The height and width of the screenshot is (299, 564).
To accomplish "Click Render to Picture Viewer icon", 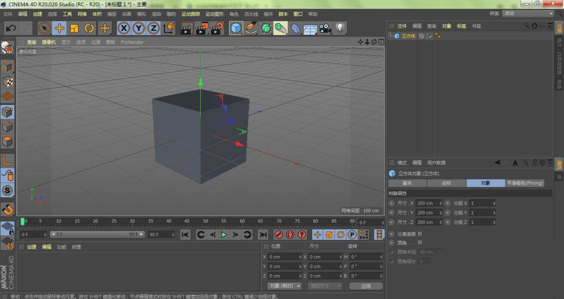I will pos(202,28).
